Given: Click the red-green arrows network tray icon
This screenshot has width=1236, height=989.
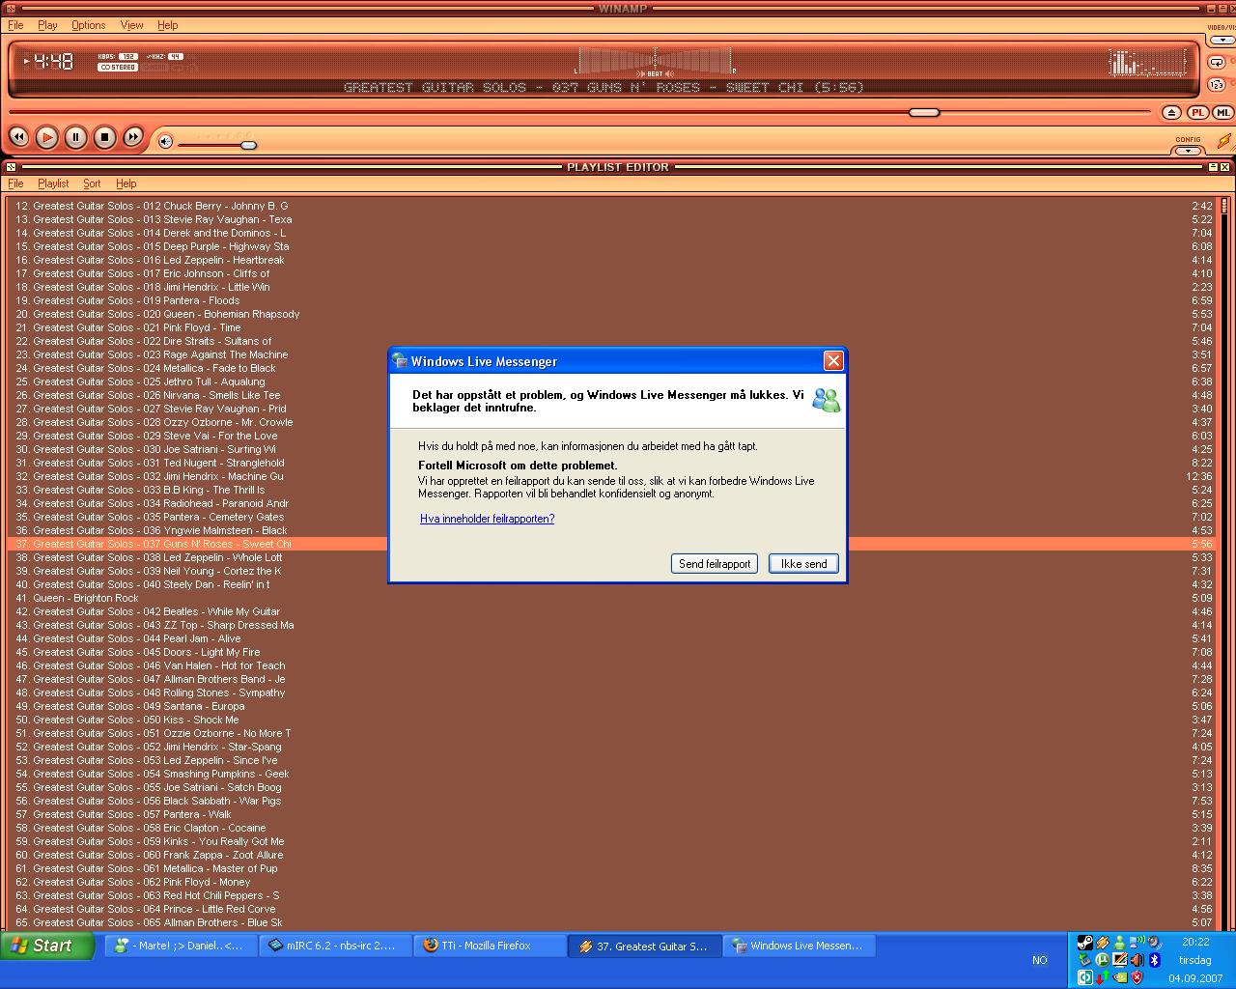Looking at the screenshot, I should [x=1103, y=977].
